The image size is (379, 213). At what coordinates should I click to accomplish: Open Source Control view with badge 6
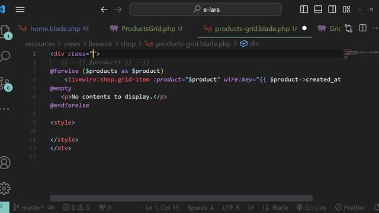tap(5, 84)
